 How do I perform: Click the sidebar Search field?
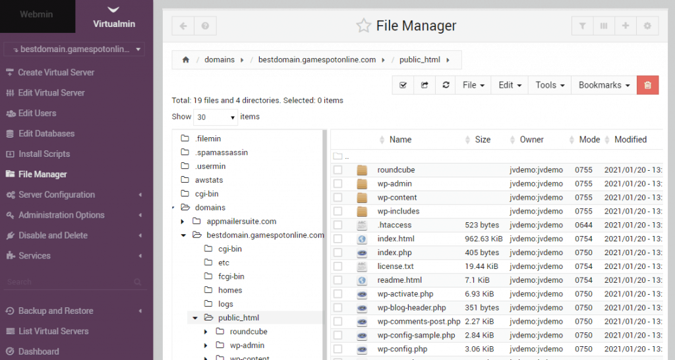click(69, 282)
